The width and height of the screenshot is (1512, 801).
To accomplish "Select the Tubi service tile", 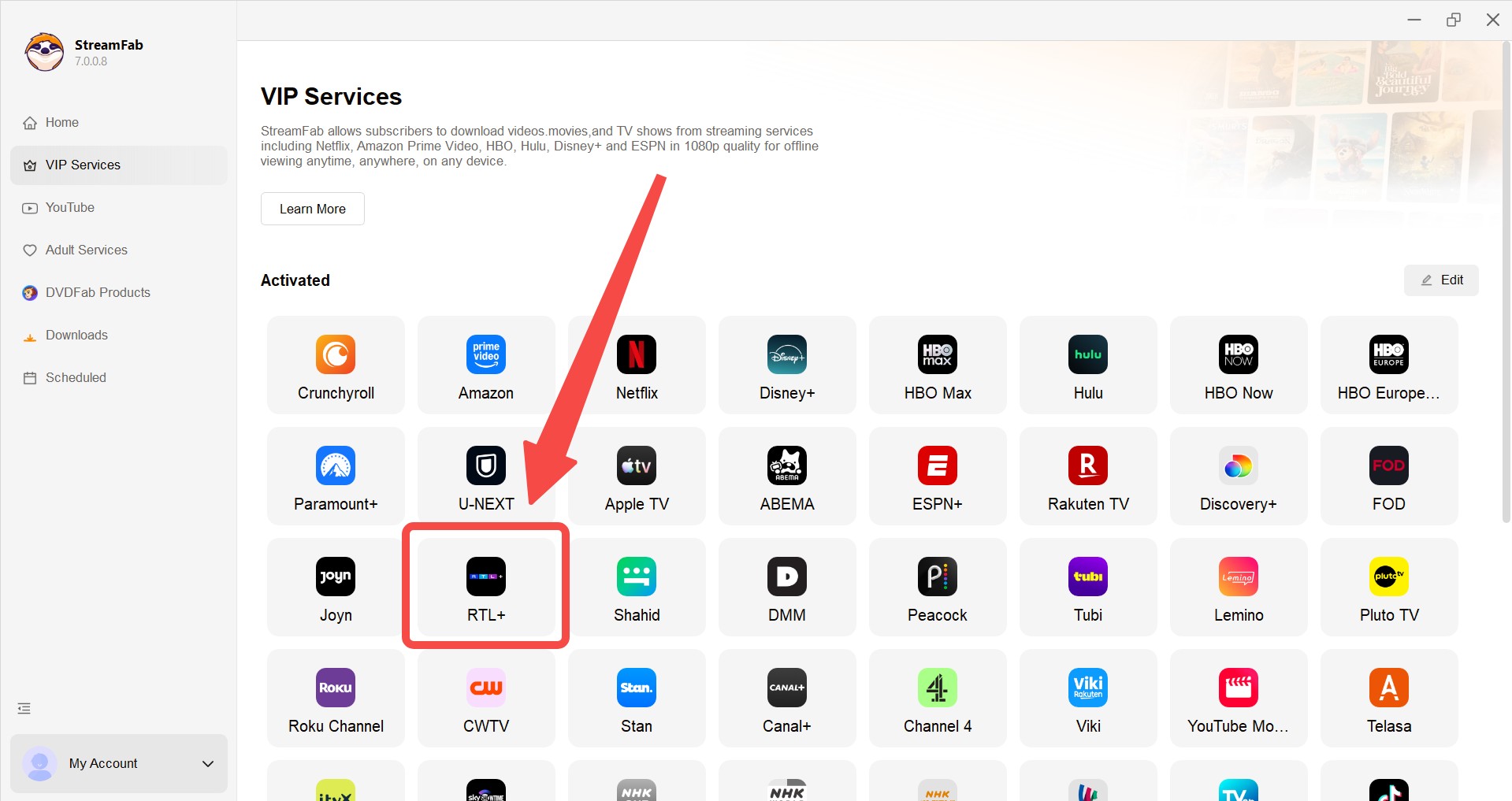I will [1088, 587].
